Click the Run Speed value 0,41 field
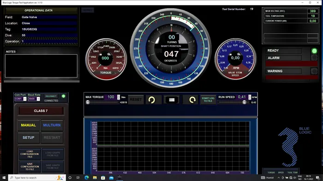Screen dimensions: 323x181 [x=242, y=97]
